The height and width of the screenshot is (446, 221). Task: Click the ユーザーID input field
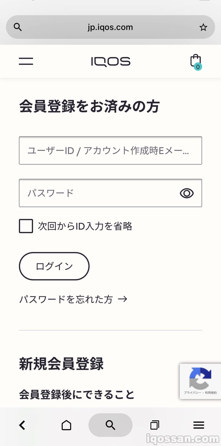tap(110, 150)
